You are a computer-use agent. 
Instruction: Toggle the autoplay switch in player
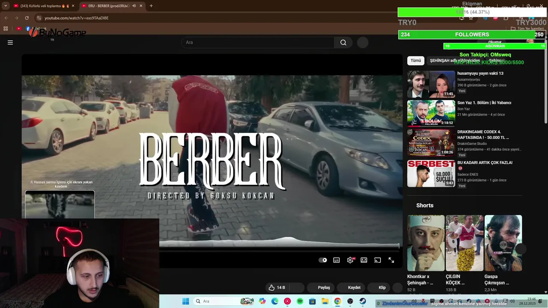coord(323,260)
